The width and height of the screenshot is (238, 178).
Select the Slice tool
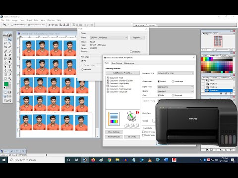coord(10,47)
